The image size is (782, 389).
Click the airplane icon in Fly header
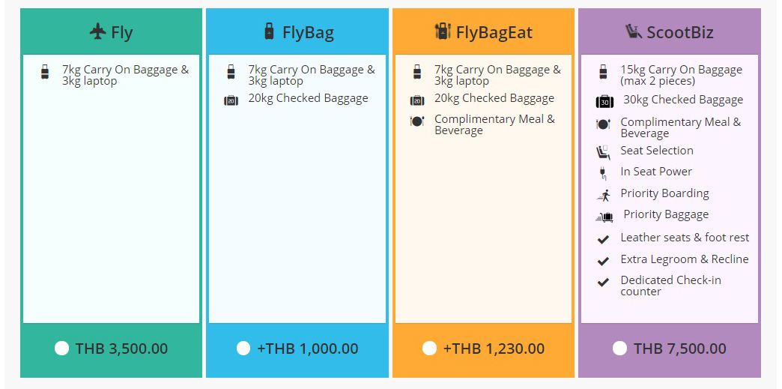98,32
